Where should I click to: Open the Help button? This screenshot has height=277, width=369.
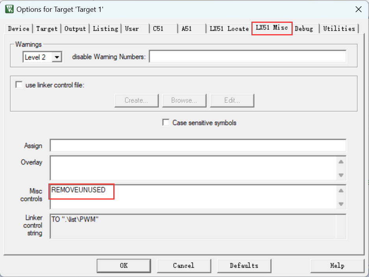coord(337,266)
